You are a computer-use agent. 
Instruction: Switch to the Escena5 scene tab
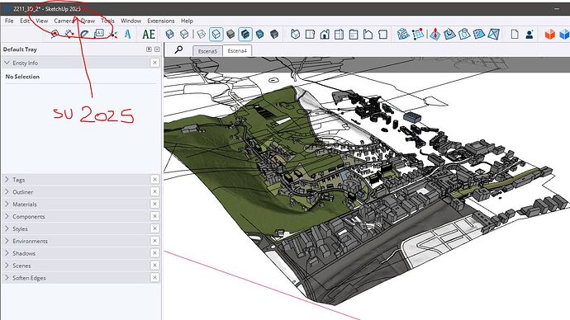click(x=207, y=51)
